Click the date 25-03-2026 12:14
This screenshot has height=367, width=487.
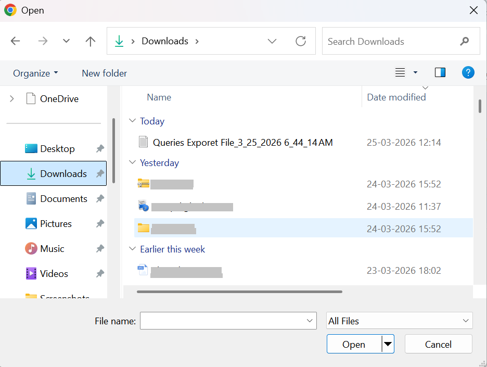pyautogui.click(x=404, y=142)
